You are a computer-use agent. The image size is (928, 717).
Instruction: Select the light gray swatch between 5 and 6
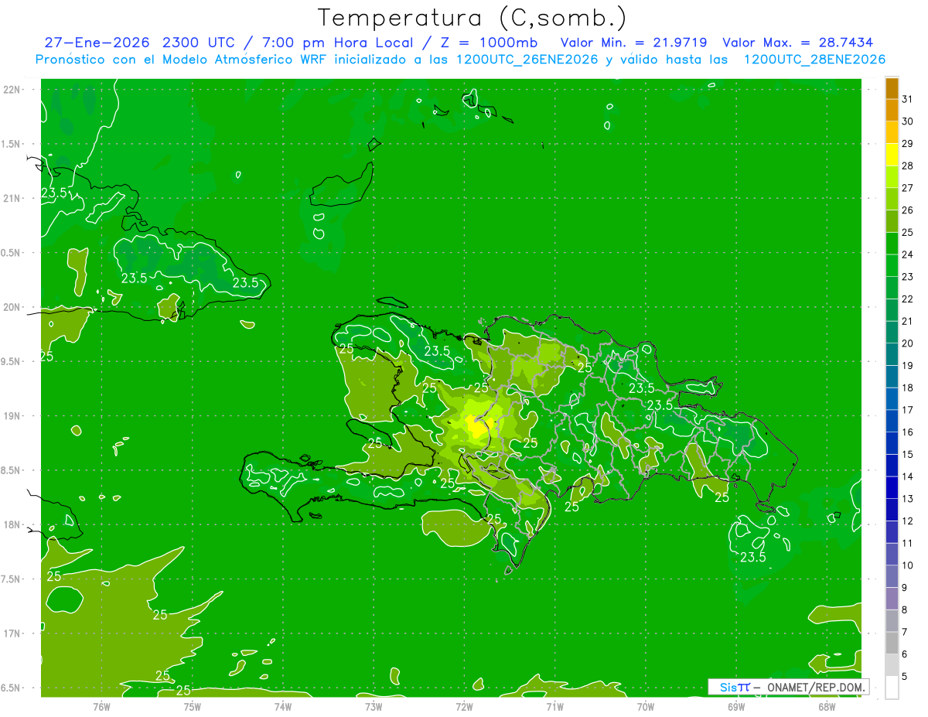point(892,665)
